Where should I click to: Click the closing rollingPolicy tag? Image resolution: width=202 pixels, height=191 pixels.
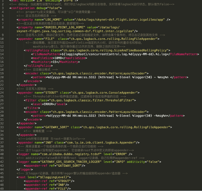(x=38, y=66)
